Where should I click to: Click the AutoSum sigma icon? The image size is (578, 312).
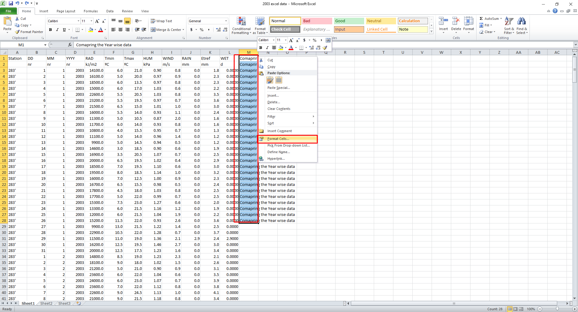tap(481, 19)
